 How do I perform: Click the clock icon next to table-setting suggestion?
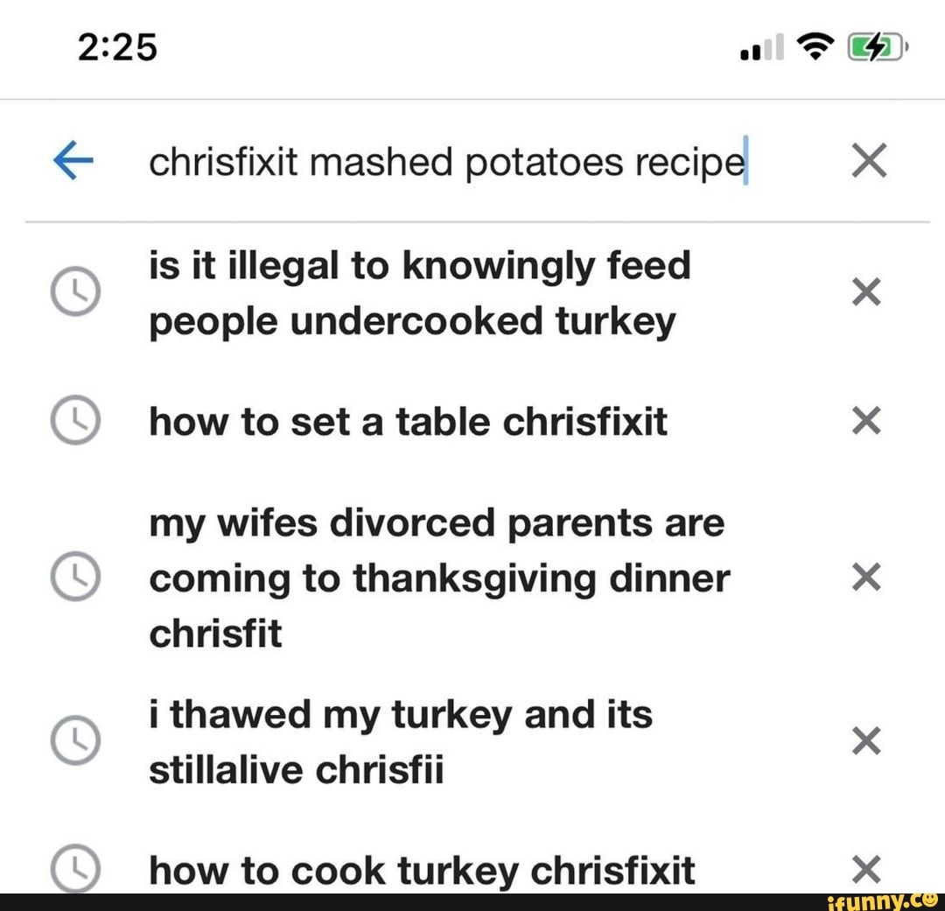tap(77, 421)
